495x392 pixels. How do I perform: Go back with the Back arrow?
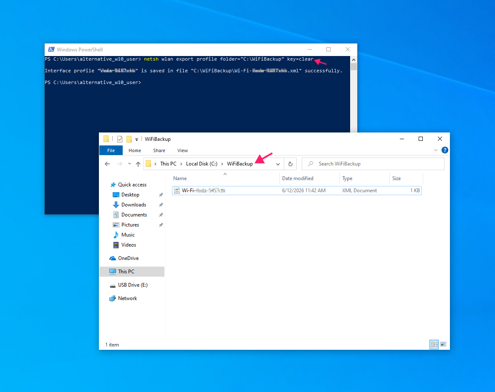tap(107, 164)
